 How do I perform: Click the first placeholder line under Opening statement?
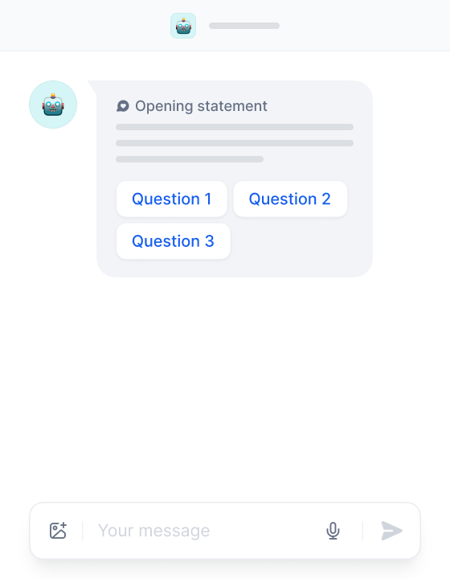235,127
